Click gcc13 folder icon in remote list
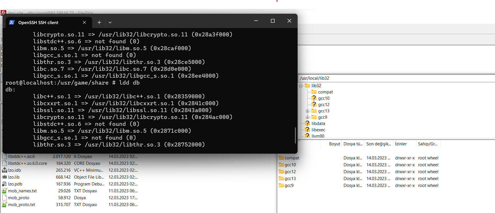 (x=281, y=179)
